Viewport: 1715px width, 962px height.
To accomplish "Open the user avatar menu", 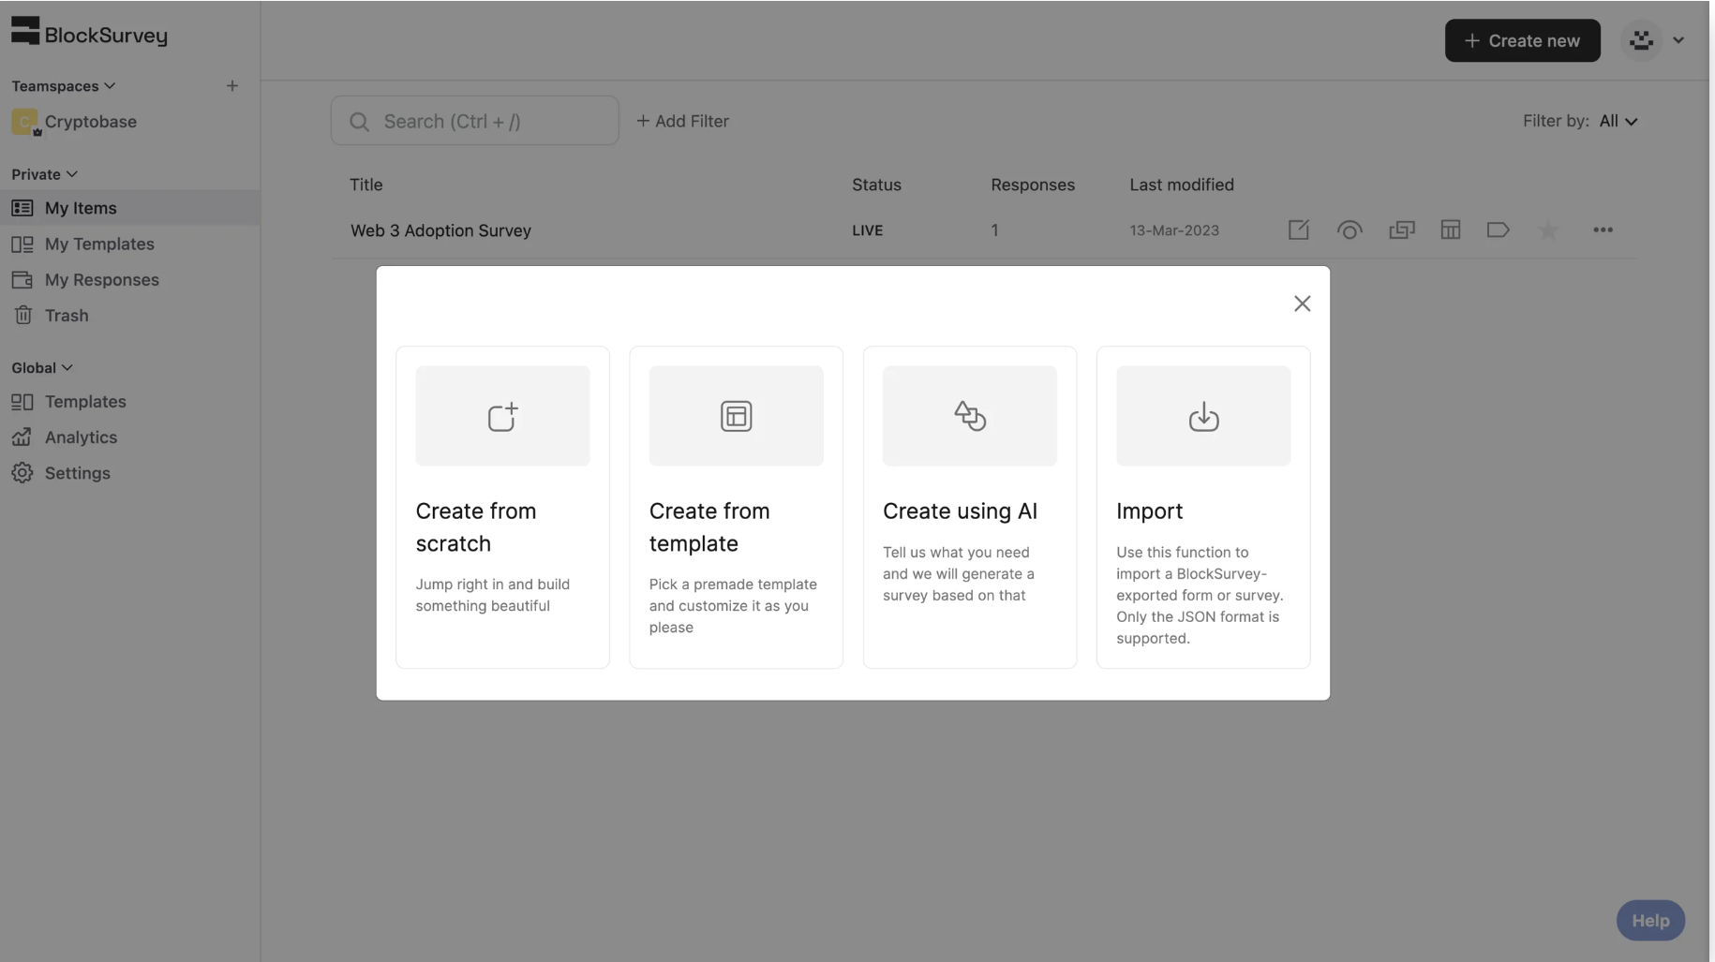I will [1641, 40].
